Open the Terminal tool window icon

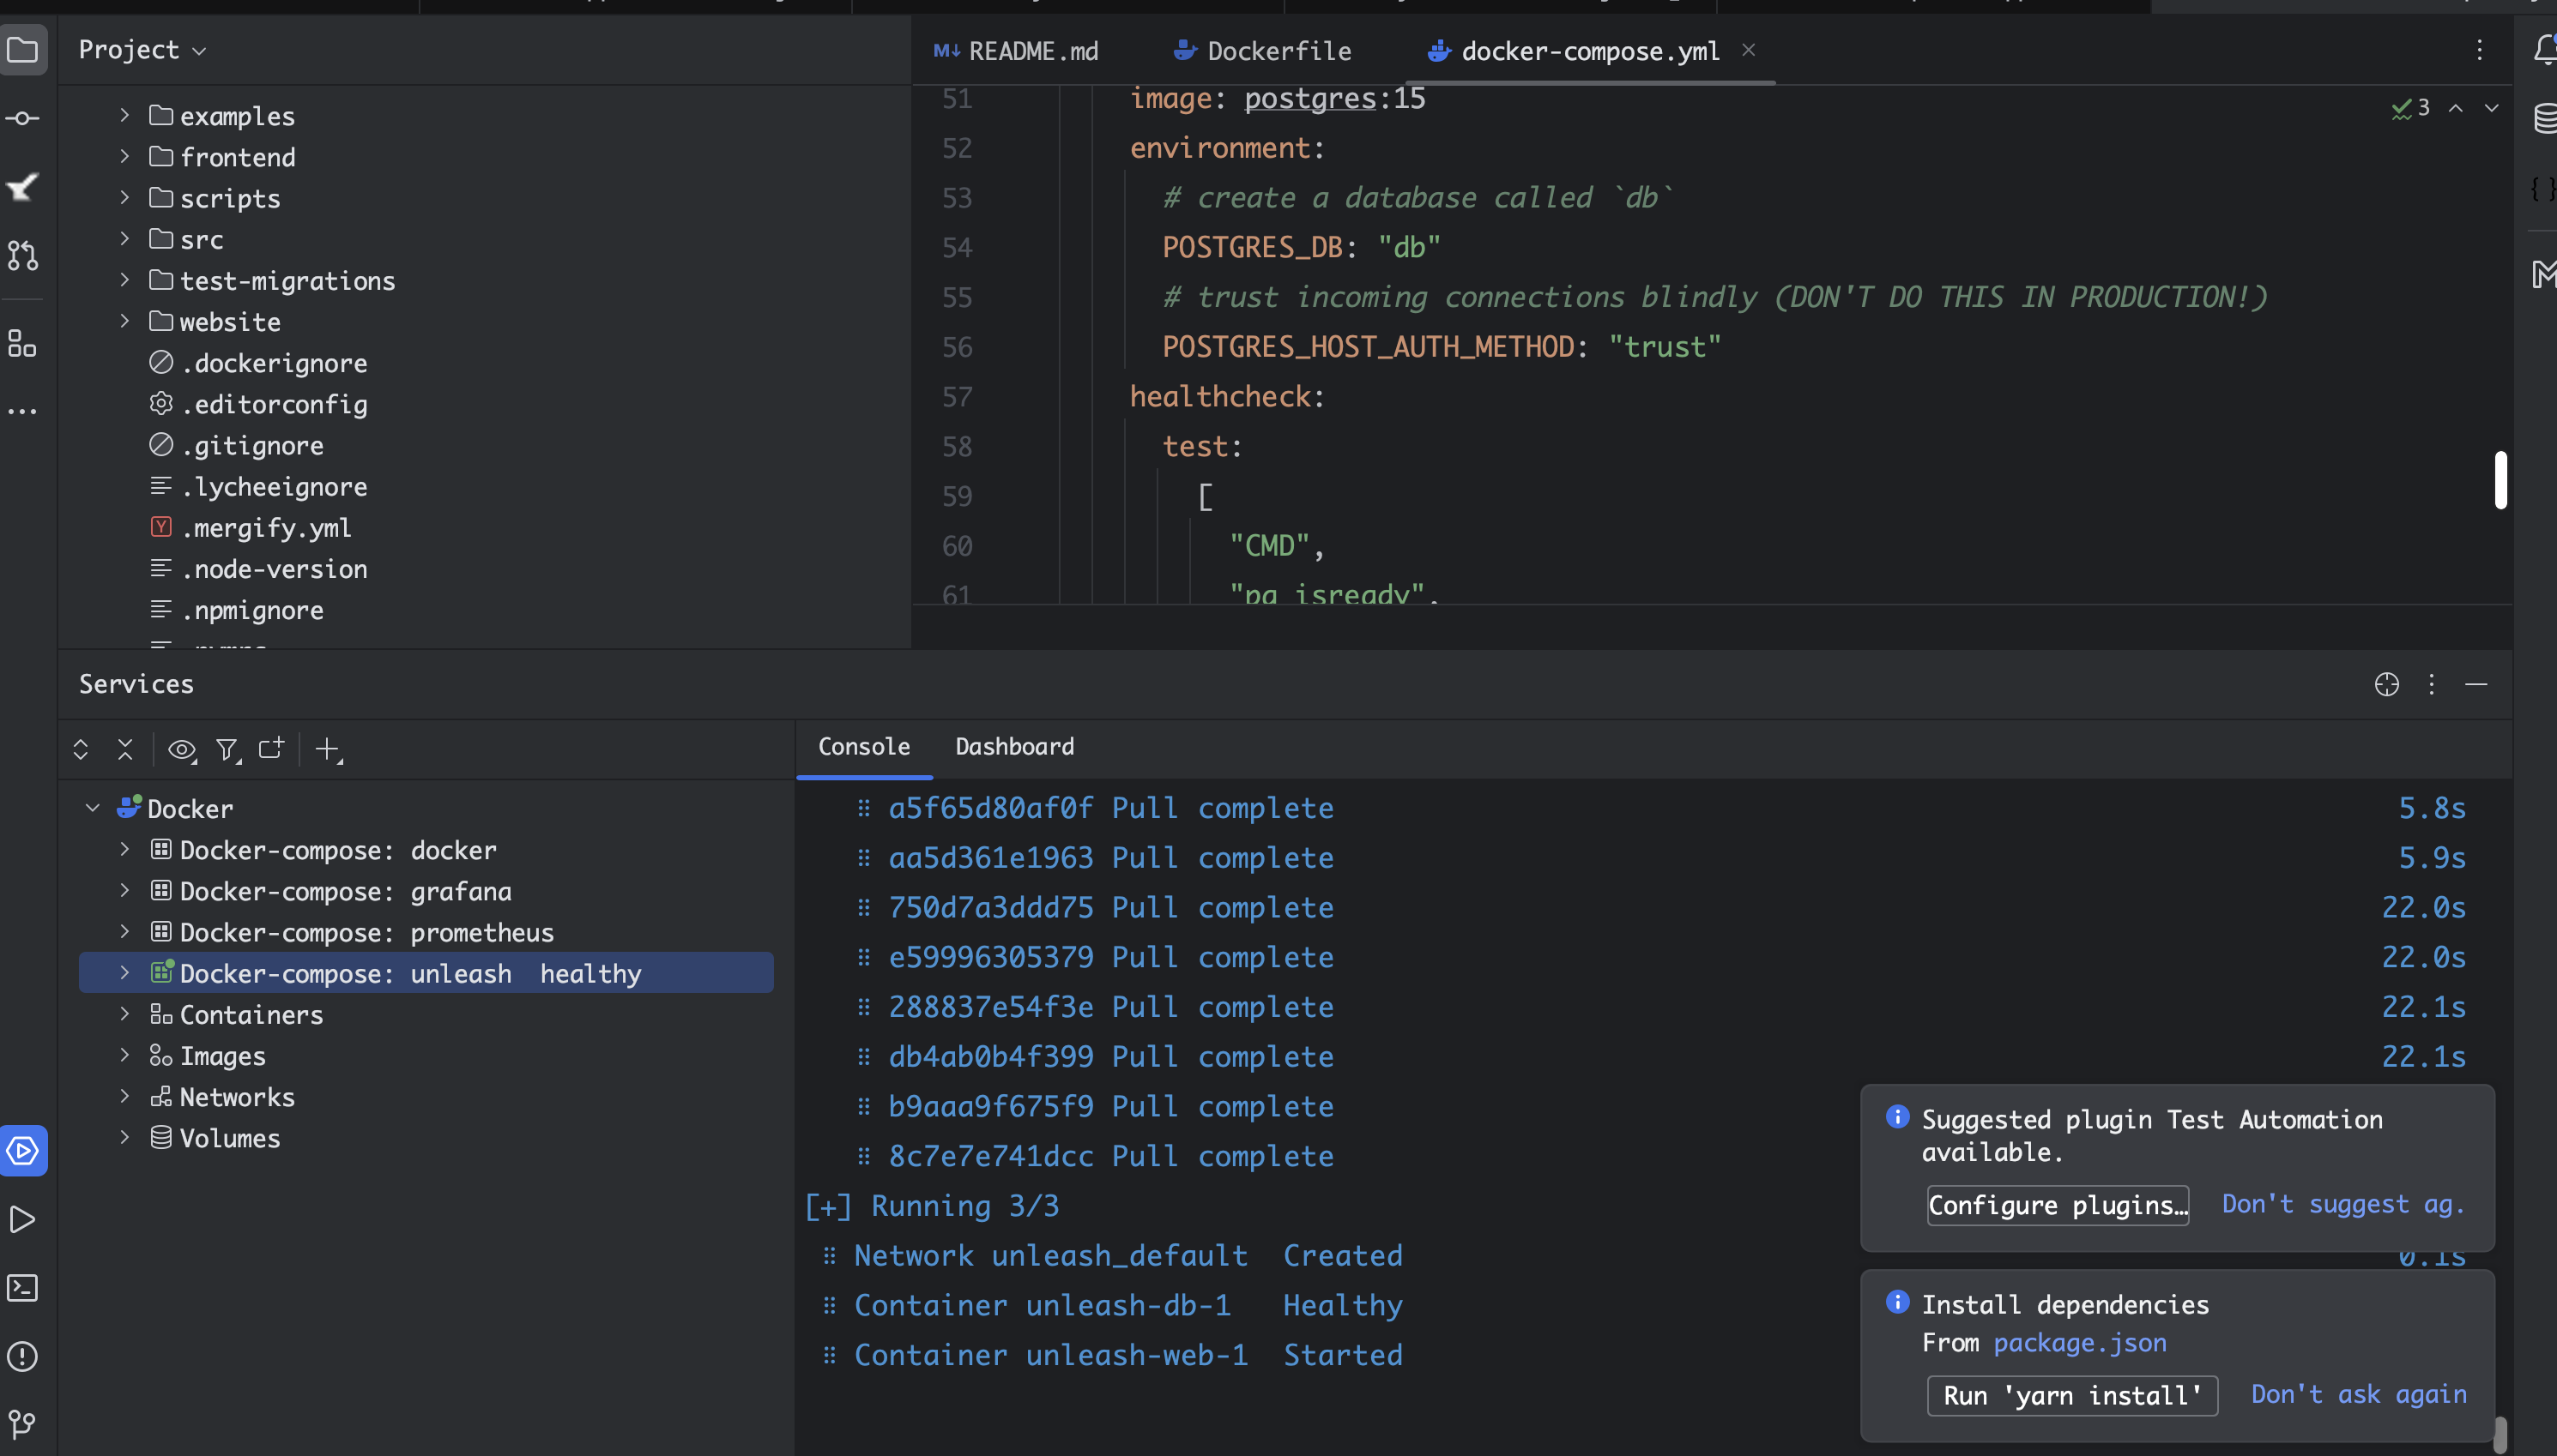pyautogui.click(x=22, y=1288)
